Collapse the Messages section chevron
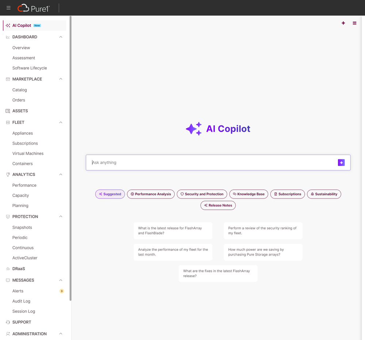The image size is (365, 340). [61, 280]
